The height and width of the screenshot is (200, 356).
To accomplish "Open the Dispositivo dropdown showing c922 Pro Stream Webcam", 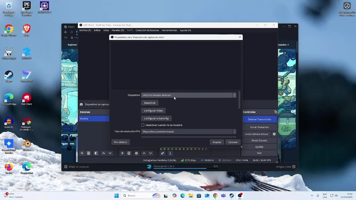I will tap(189, 95).
